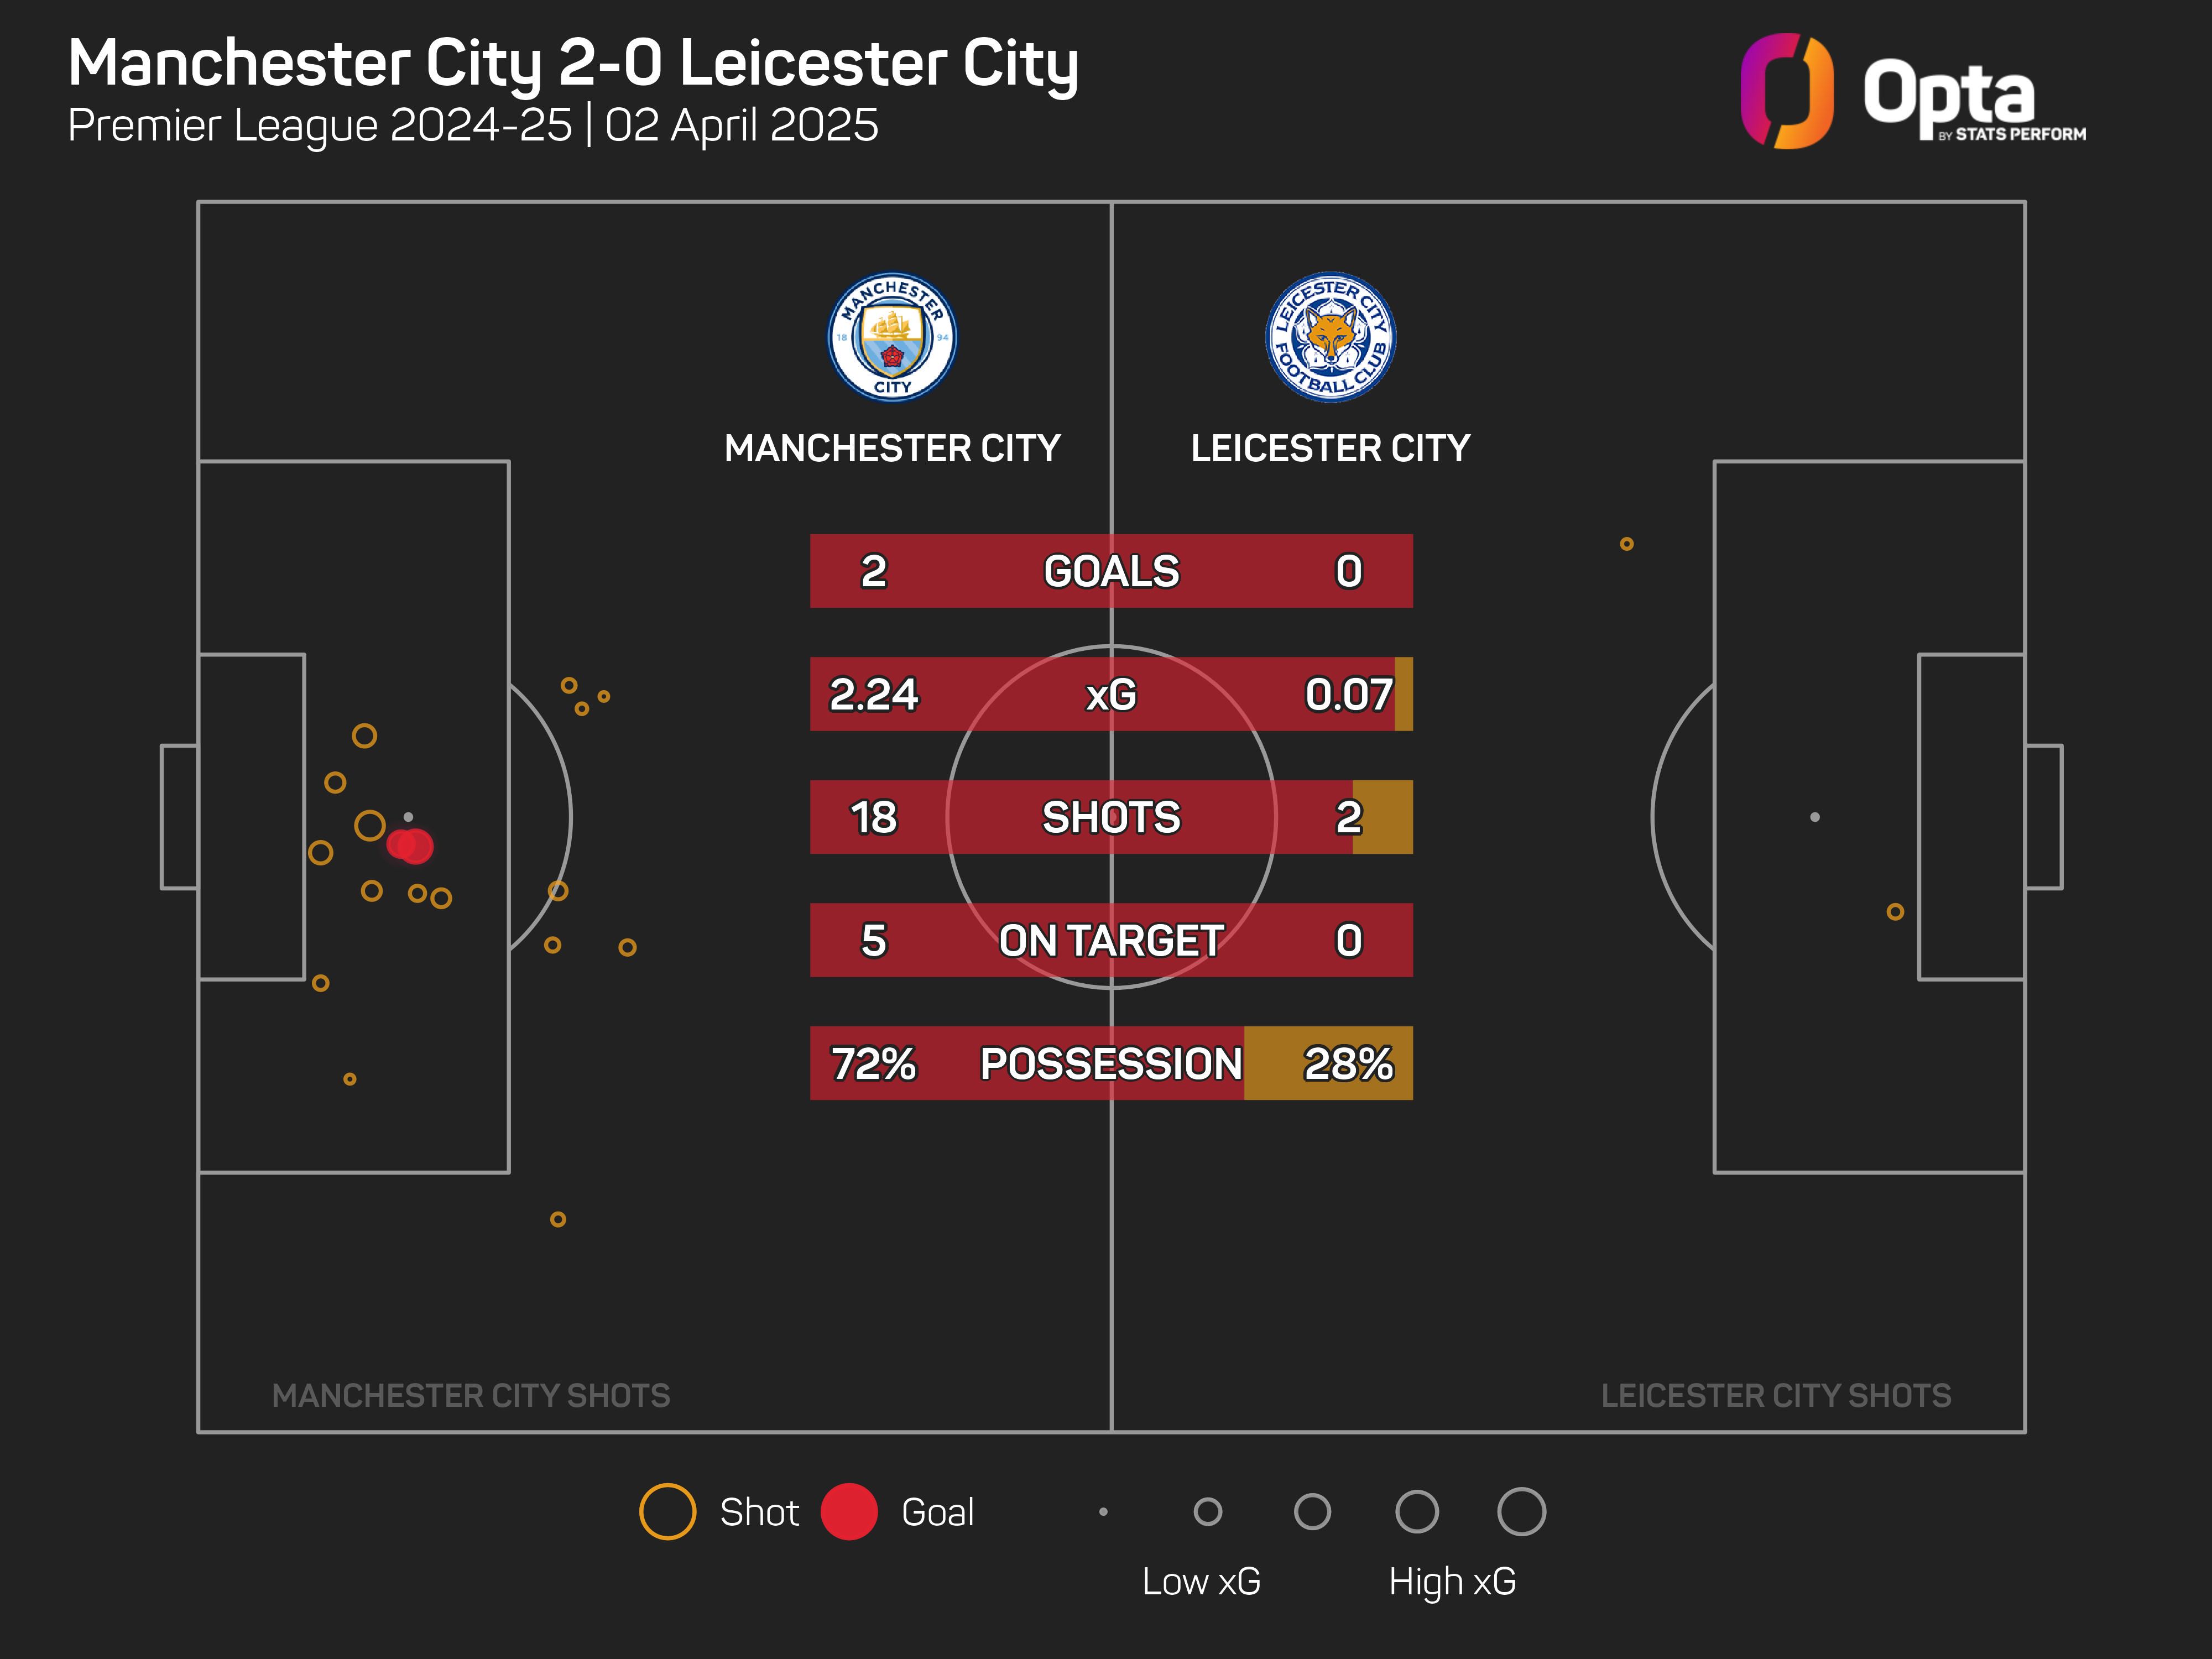The height and width of the screenshot is (1659, 2212).
Task: Click the 72% possession value
Action: (873, 1064)
